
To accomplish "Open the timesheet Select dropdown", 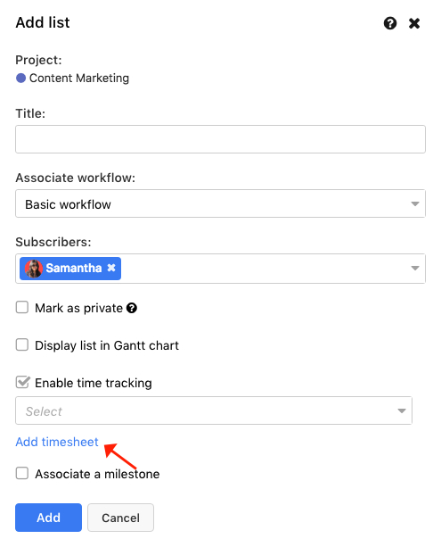I will [214, 410].
